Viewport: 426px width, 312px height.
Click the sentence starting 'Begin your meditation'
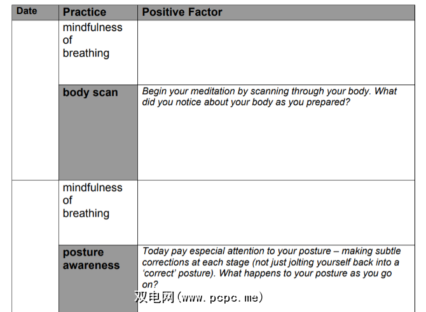(x=269, y=91)
